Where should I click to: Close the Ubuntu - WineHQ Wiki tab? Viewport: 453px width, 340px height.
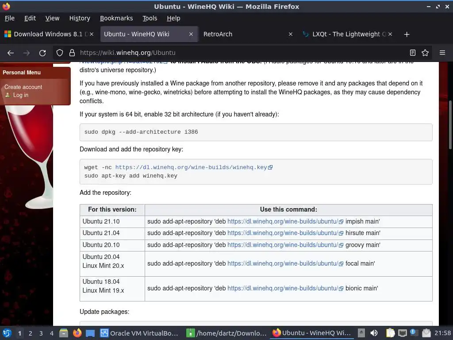tap(191, 34)
